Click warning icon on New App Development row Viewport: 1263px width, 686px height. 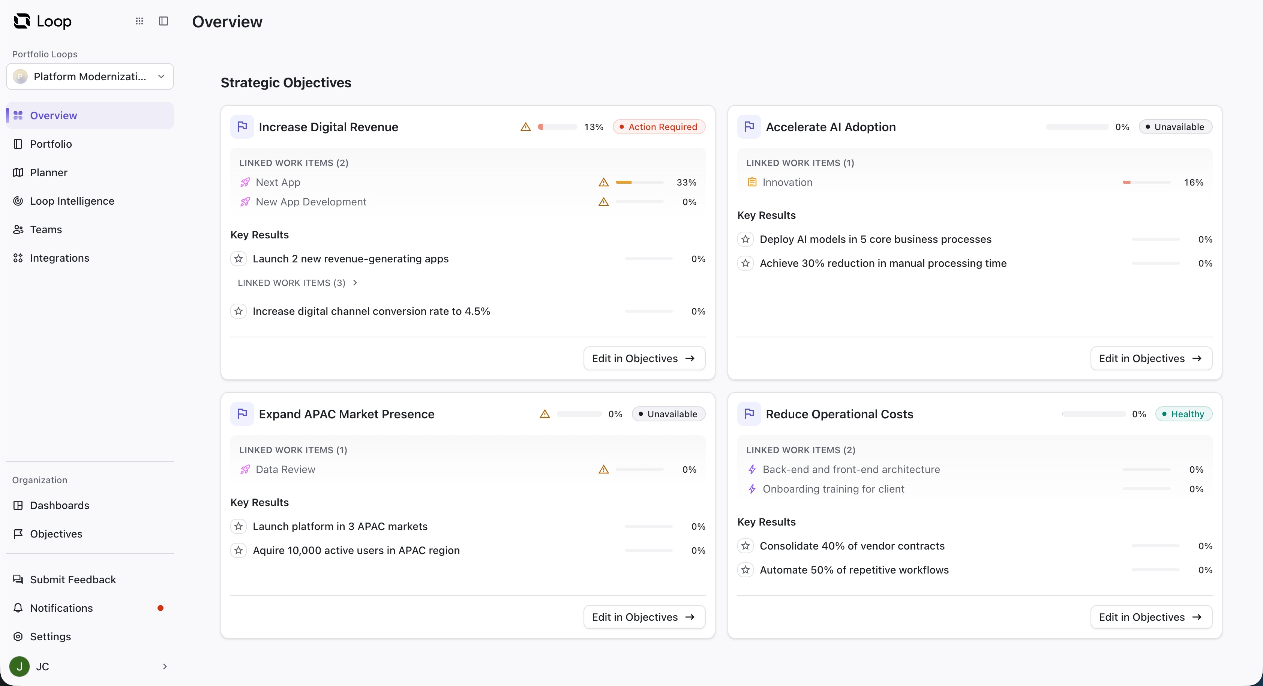click(603, 202)
